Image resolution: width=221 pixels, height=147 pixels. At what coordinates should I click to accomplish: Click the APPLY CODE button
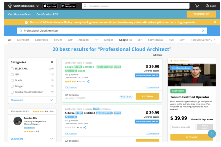tap(205, 127)
